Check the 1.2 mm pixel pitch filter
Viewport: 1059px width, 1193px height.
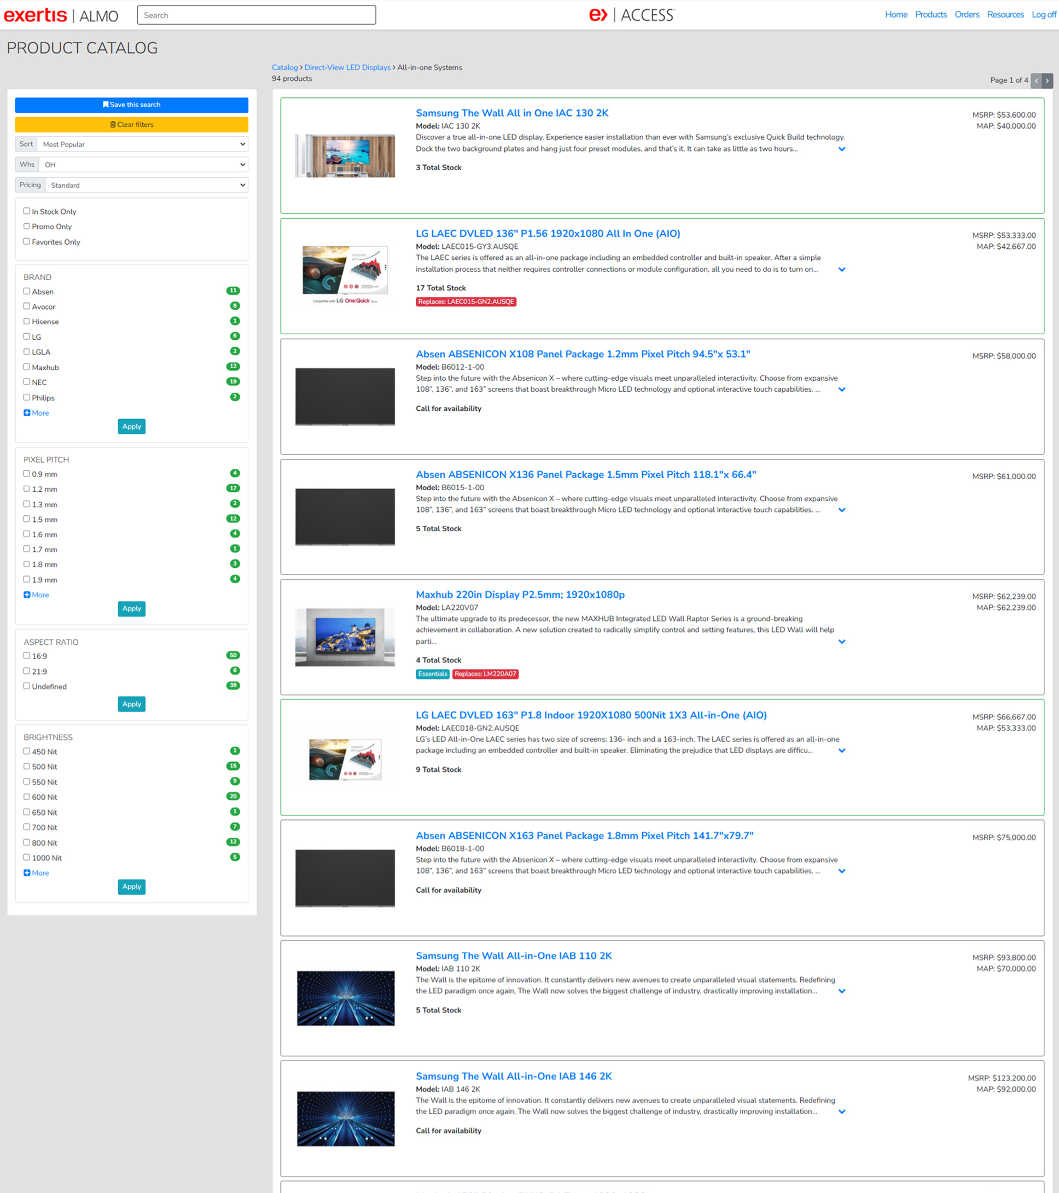pyautogui.click(x=27, y=489)
